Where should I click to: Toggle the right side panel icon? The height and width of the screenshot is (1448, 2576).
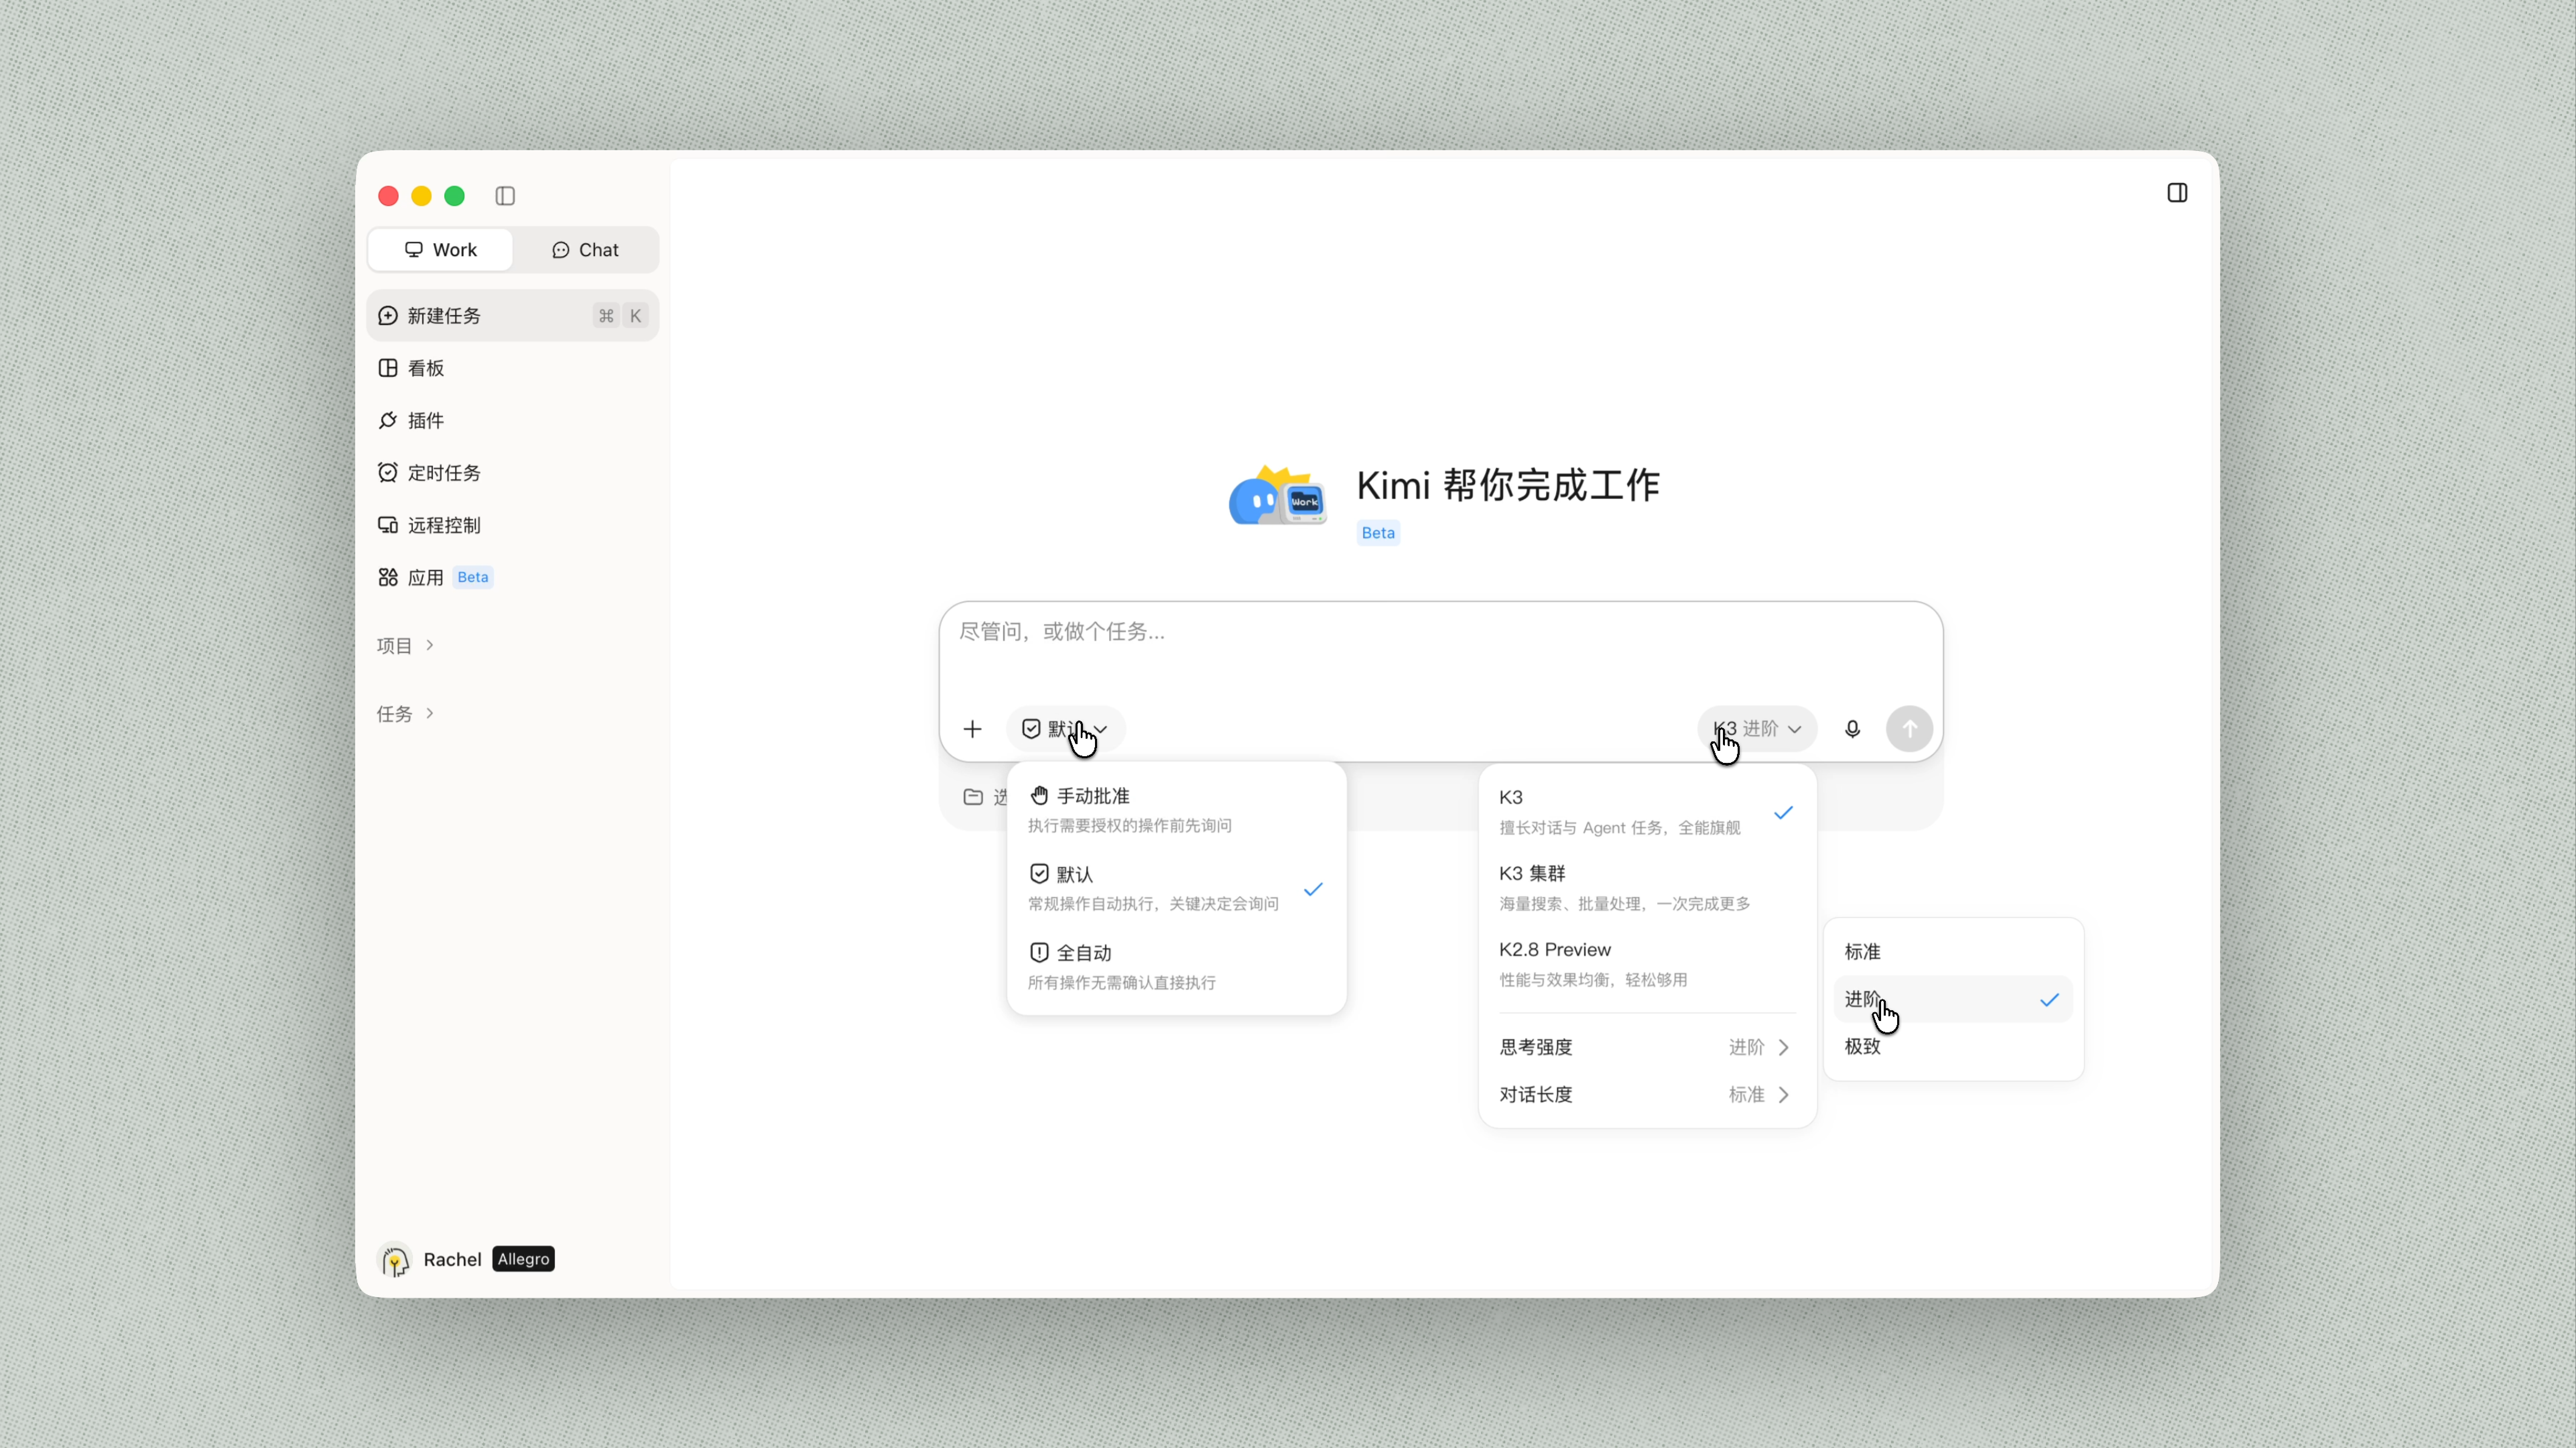tap(2177, 193)
